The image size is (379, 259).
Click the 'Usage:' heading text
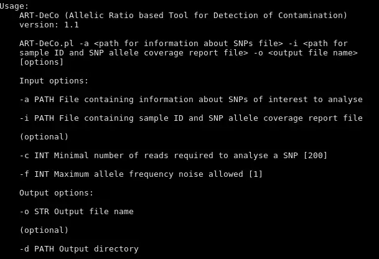(14, 6)
